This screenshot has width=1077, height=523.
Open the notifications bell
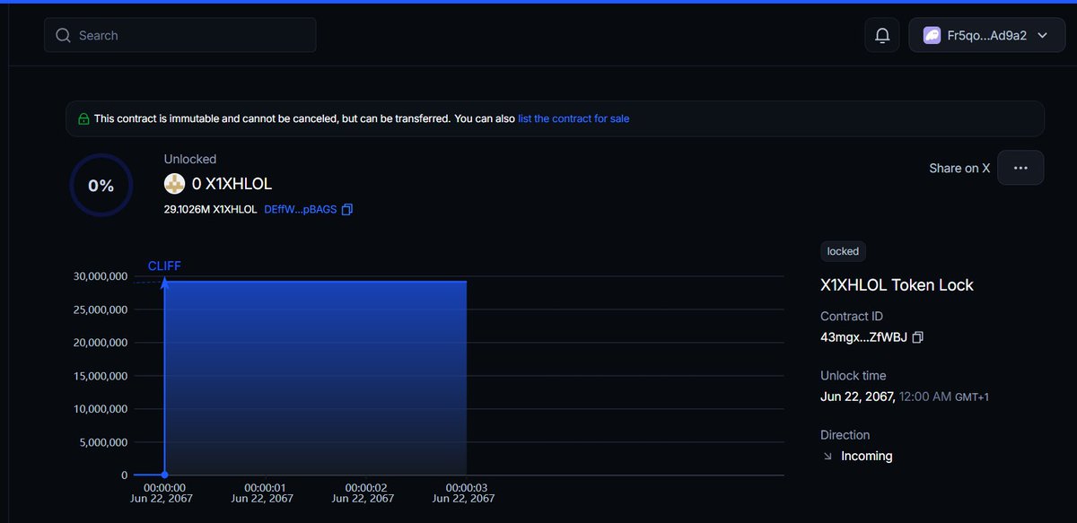point(882,36)
